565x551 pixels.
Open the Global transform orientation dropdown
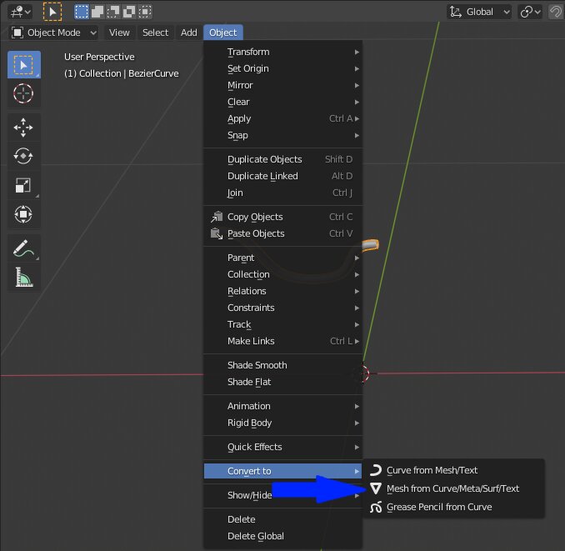(x=481, y=12)
